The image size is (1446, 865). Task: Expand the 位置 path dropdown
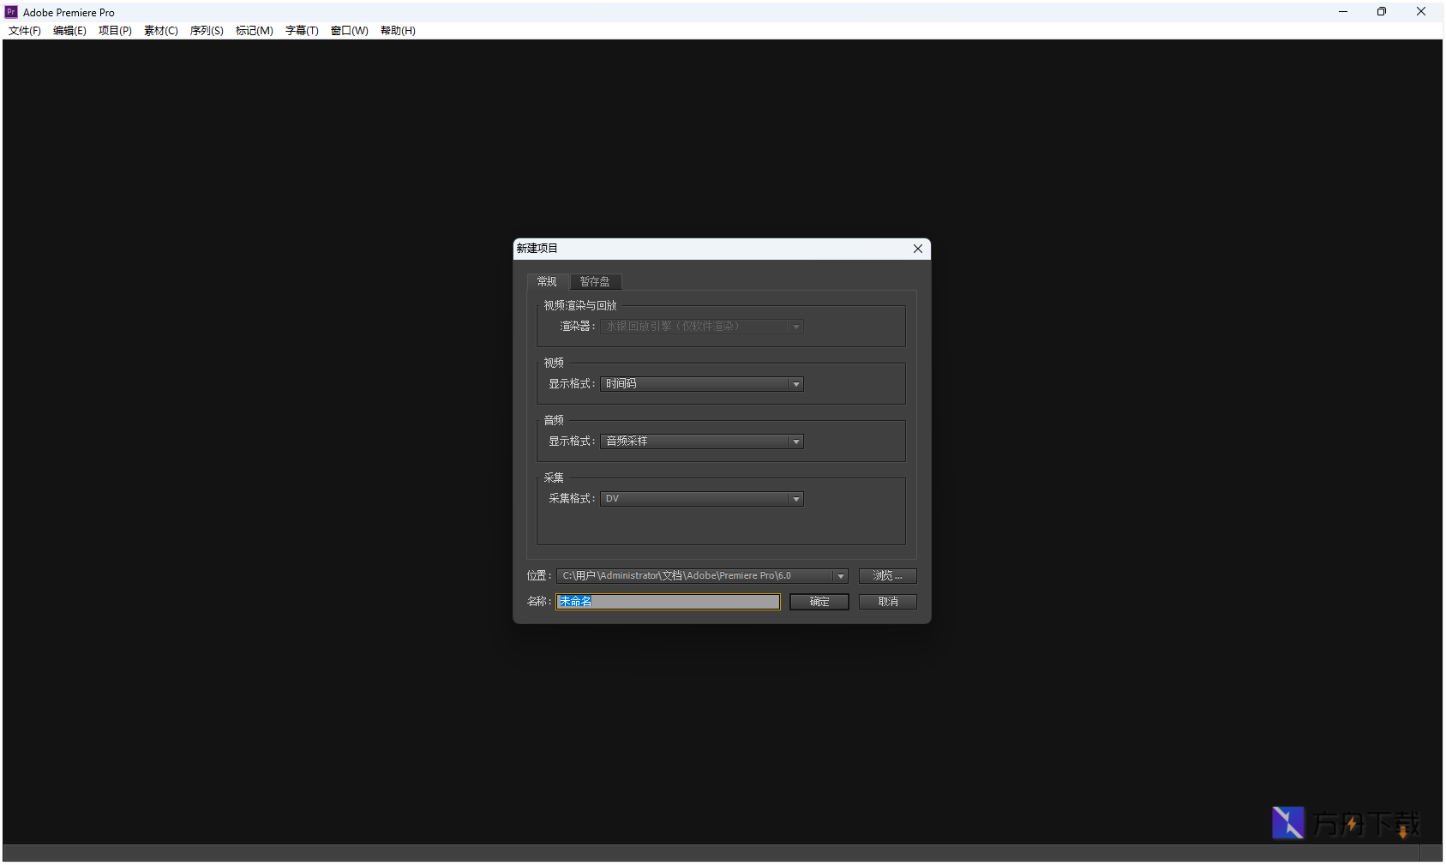(x=841, y=576)
